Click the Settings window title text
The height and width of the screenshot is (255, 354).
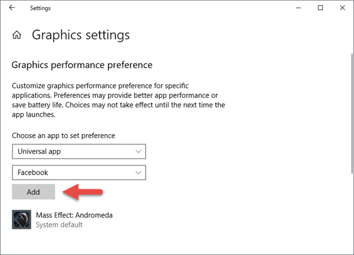coord(40,8)
